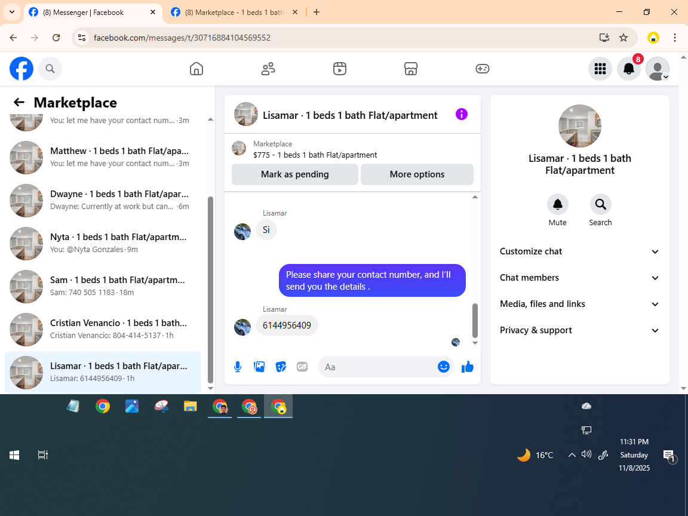Click the large listing photo in the info panel
Screen dimensions: 688x516
click(580, 126)
